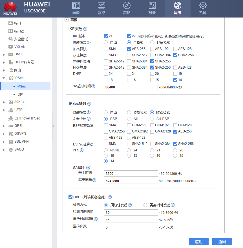243x248 pixels.
Task: Click help icon next to IKE参数
Action: click(85, 29)
